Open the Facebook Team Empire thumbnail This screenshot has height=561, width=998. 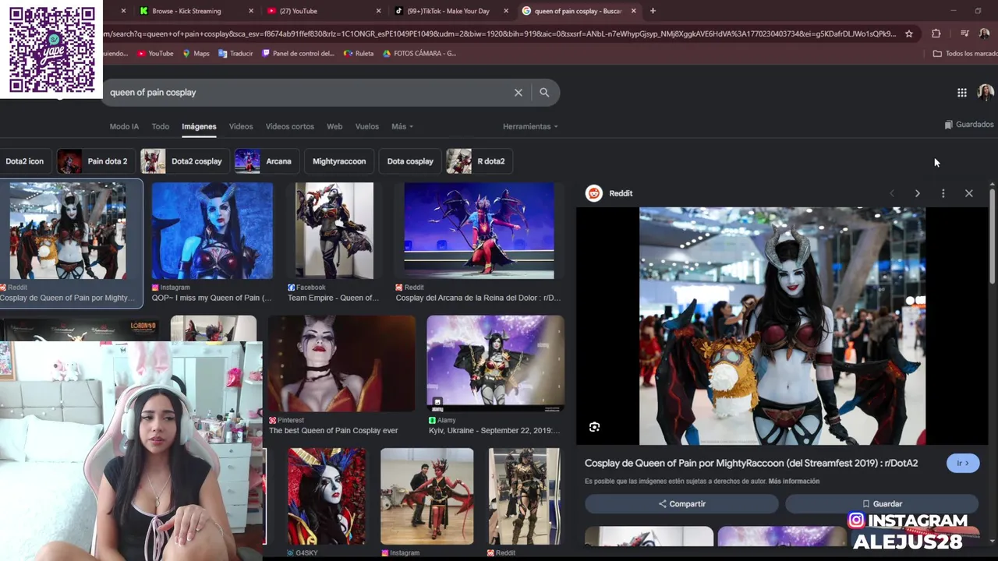coord(334,231)
